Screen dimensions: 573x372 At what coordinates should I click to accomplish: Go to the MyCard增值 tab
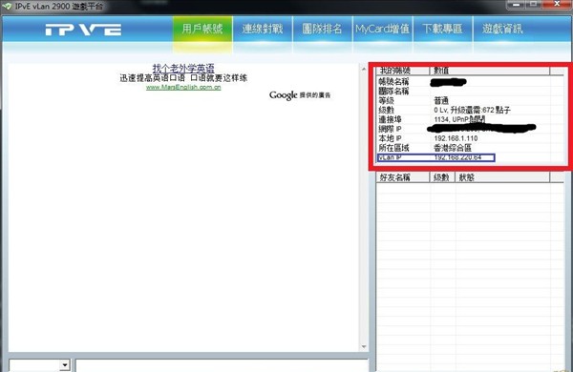[382, 29]
